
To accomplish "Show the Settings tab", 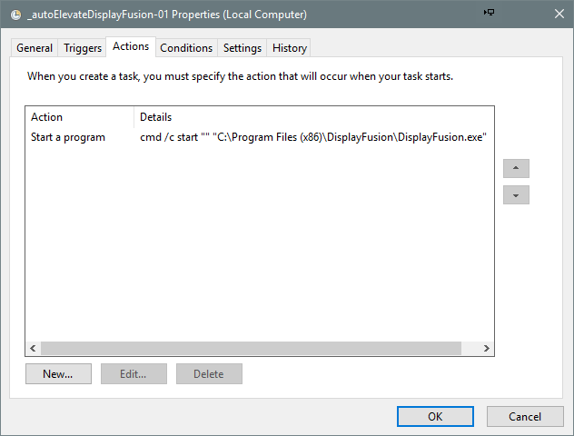I will pyautogui.click(x=242, y=48).
